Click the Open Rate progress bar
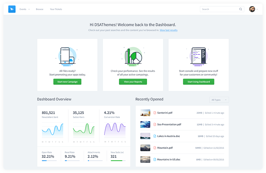 49,161
